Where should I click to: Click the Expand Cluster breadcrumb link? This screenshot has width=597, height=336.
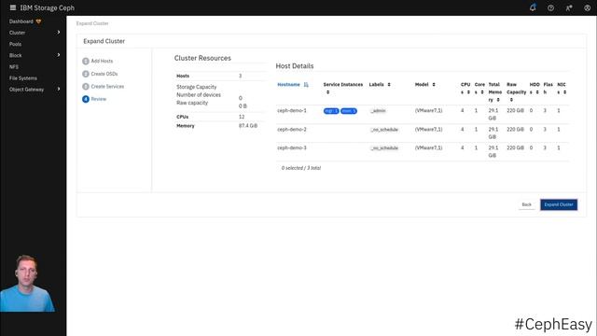click(92, 23)
